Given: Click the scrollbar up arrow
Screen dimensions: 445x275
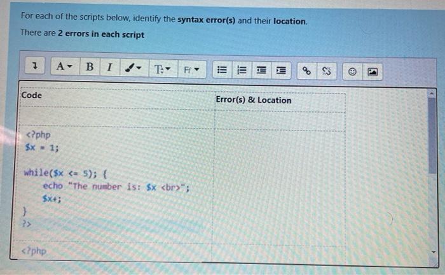Looking at the screenshot, I should (x=432, y=93).
